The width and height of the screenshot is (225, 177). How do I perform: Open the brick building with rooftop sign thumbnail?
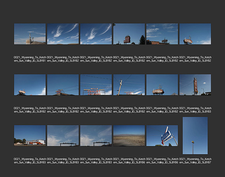(x=162, y=34)
